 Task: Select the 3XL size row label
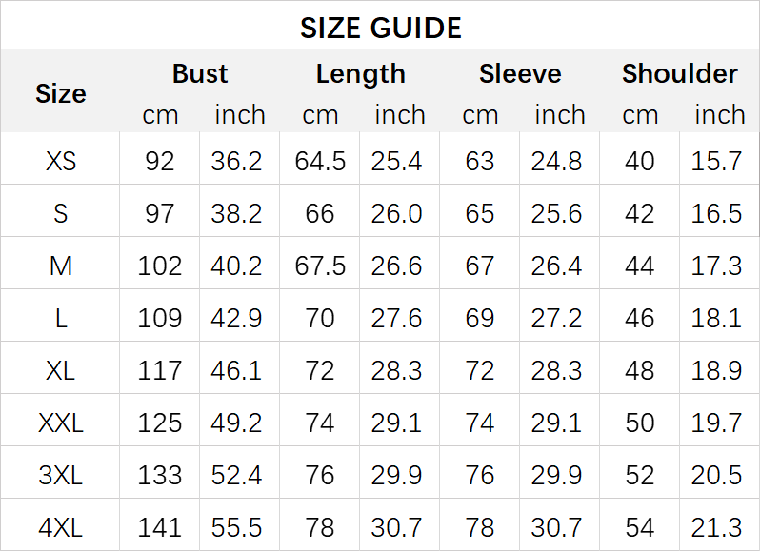click(60, 474)
